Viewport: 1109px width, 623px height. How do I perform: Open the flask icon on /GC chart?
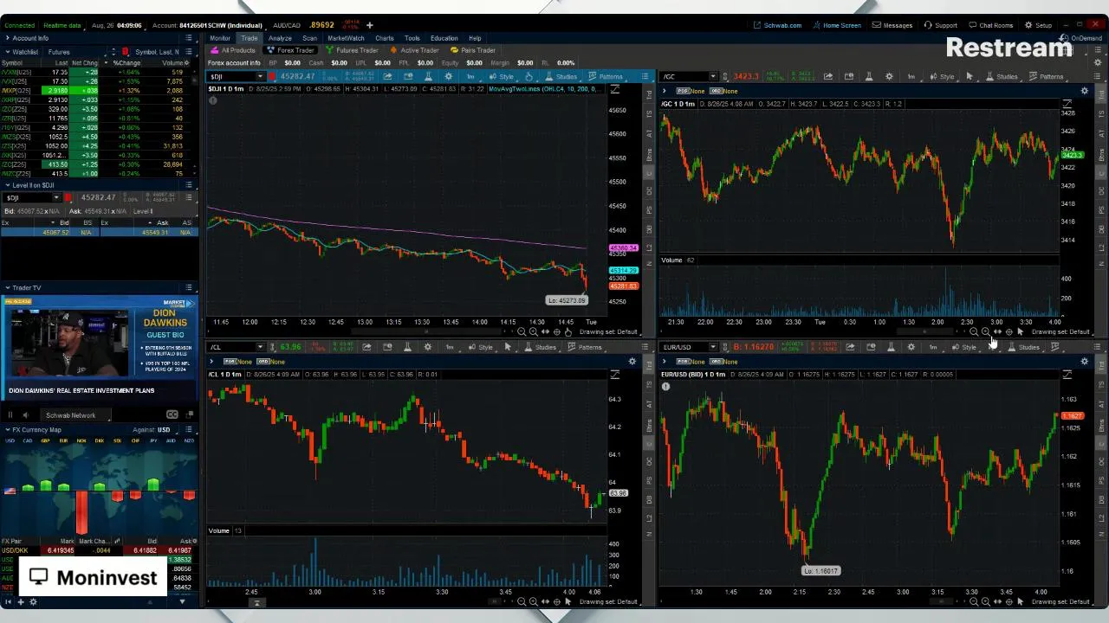click(869, 76)
